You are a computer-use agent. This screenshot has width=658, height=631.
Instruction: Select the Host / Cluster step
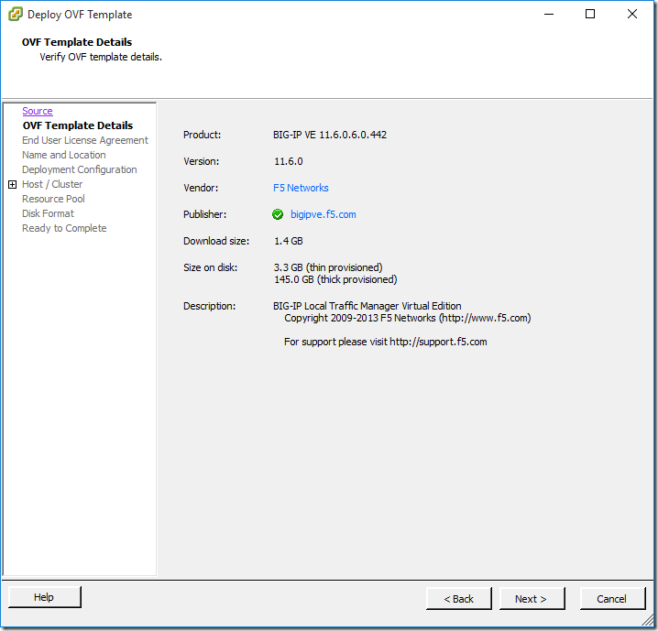tap(52, 184)
